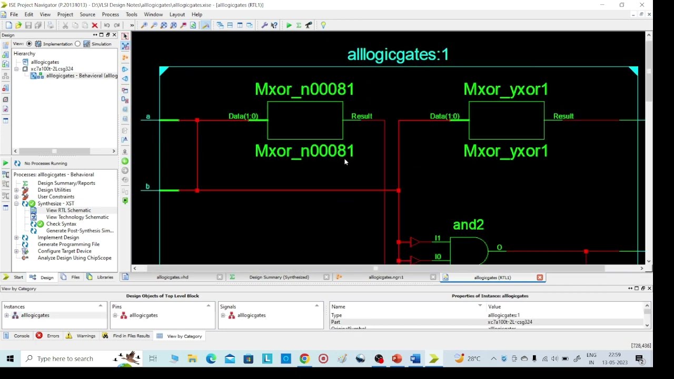The width and height of the screenshot is (674, 379).
Task: Open the Files panel tab
Action: point(71,277)
